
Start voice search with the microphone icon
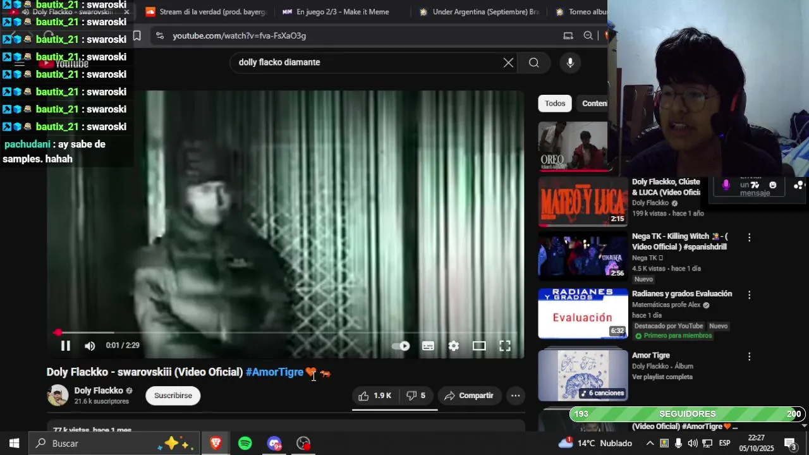pos(570,63)
